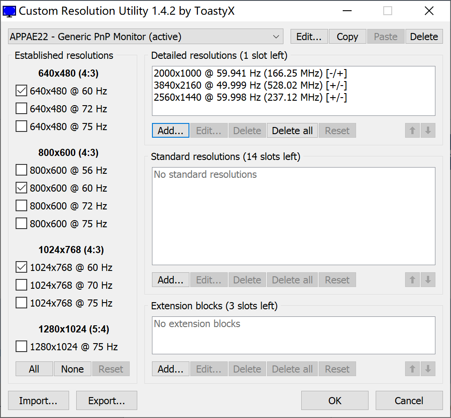Screen dimensions: 451x418
Task: Click Delete all under Detailed resolutions
Action: tap(292, 131)
